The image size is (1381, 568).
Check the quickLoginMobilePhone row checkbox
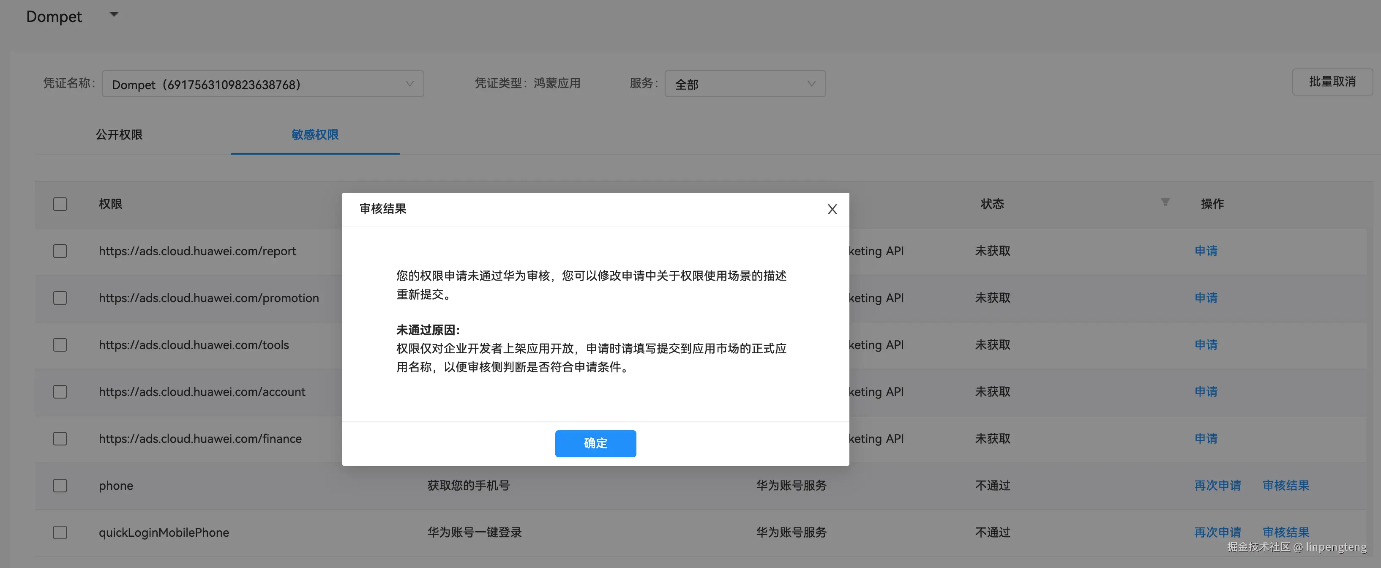click(60, 532)
